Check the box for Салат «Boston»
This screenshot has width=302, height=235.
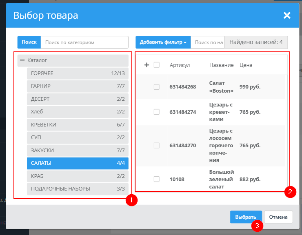pyautogui.click(x=157, y=87)
